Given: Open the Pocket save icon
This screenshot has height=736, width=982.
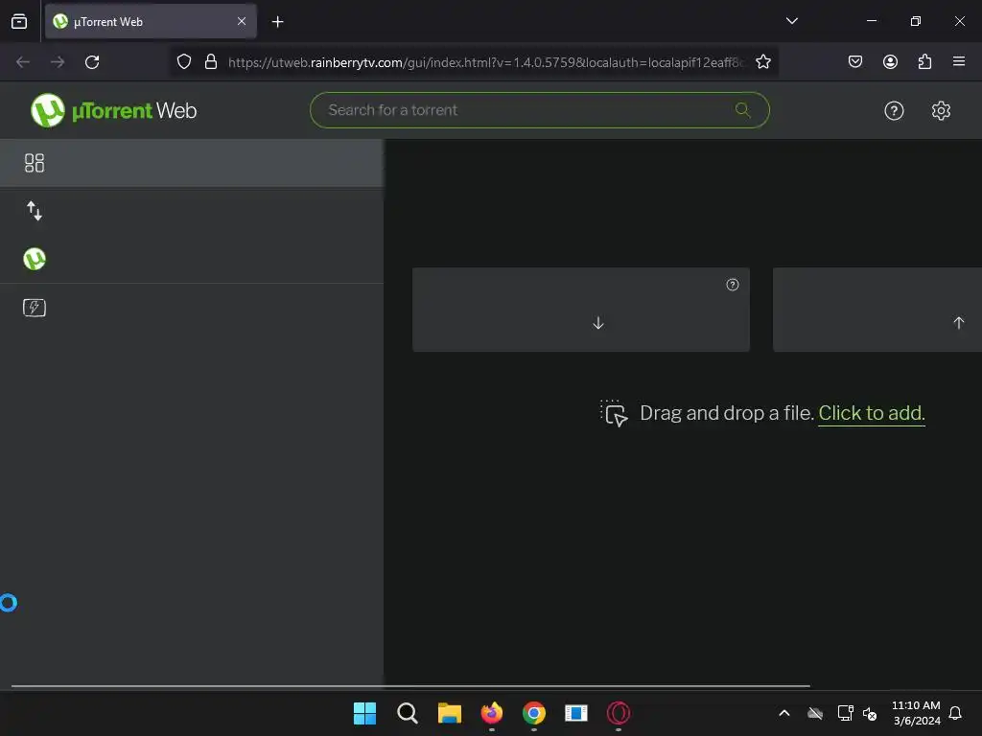Looking at the screenshot, I should point(855,61).
